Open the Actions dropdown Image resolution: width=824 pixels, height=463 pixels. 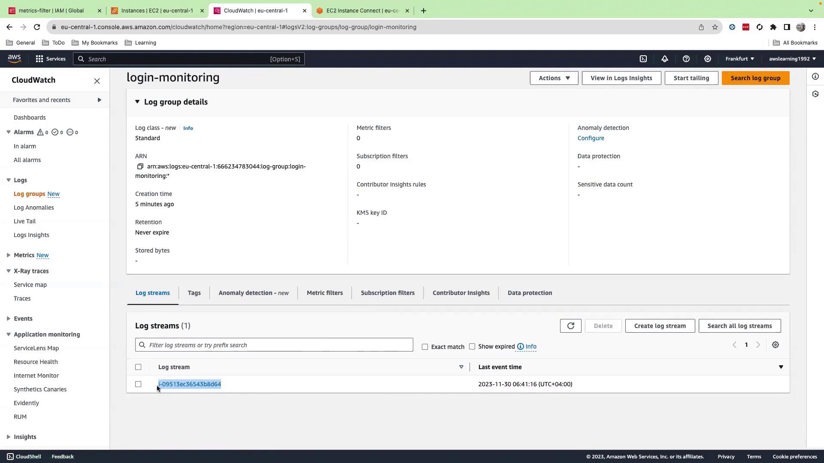(554, 78)
